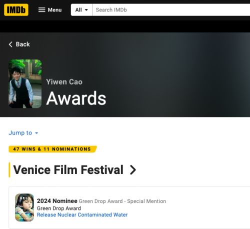Click the Yiwen Cao name link
The width and height of the screenshot is (250, 229).
64,82
